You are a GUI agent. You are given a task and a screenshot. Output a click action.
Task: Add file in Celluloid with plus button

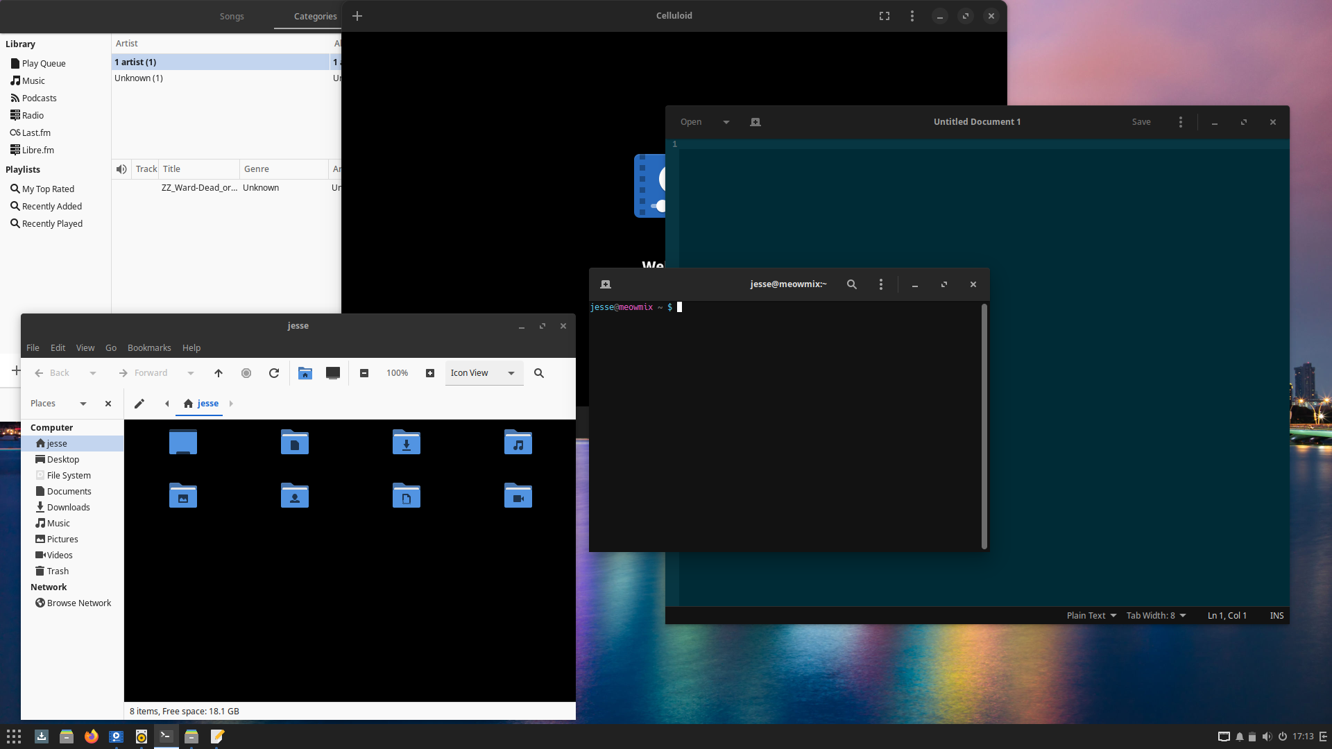click(x=357, y=16)
